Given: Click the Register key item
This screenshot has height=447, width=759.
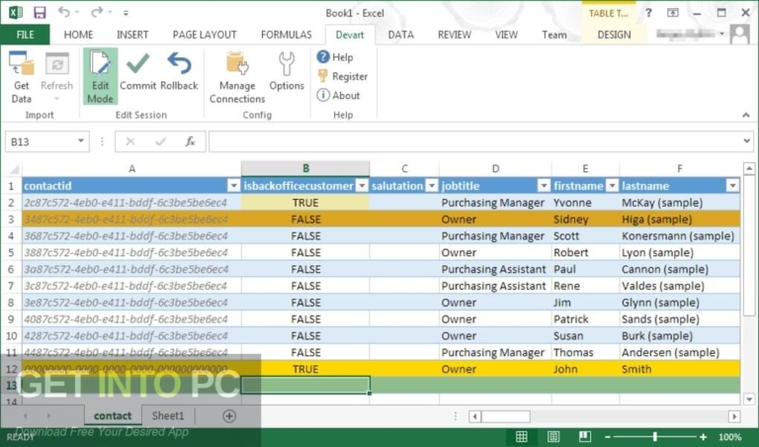Looking at the screenshot, I should click(343, 76).
